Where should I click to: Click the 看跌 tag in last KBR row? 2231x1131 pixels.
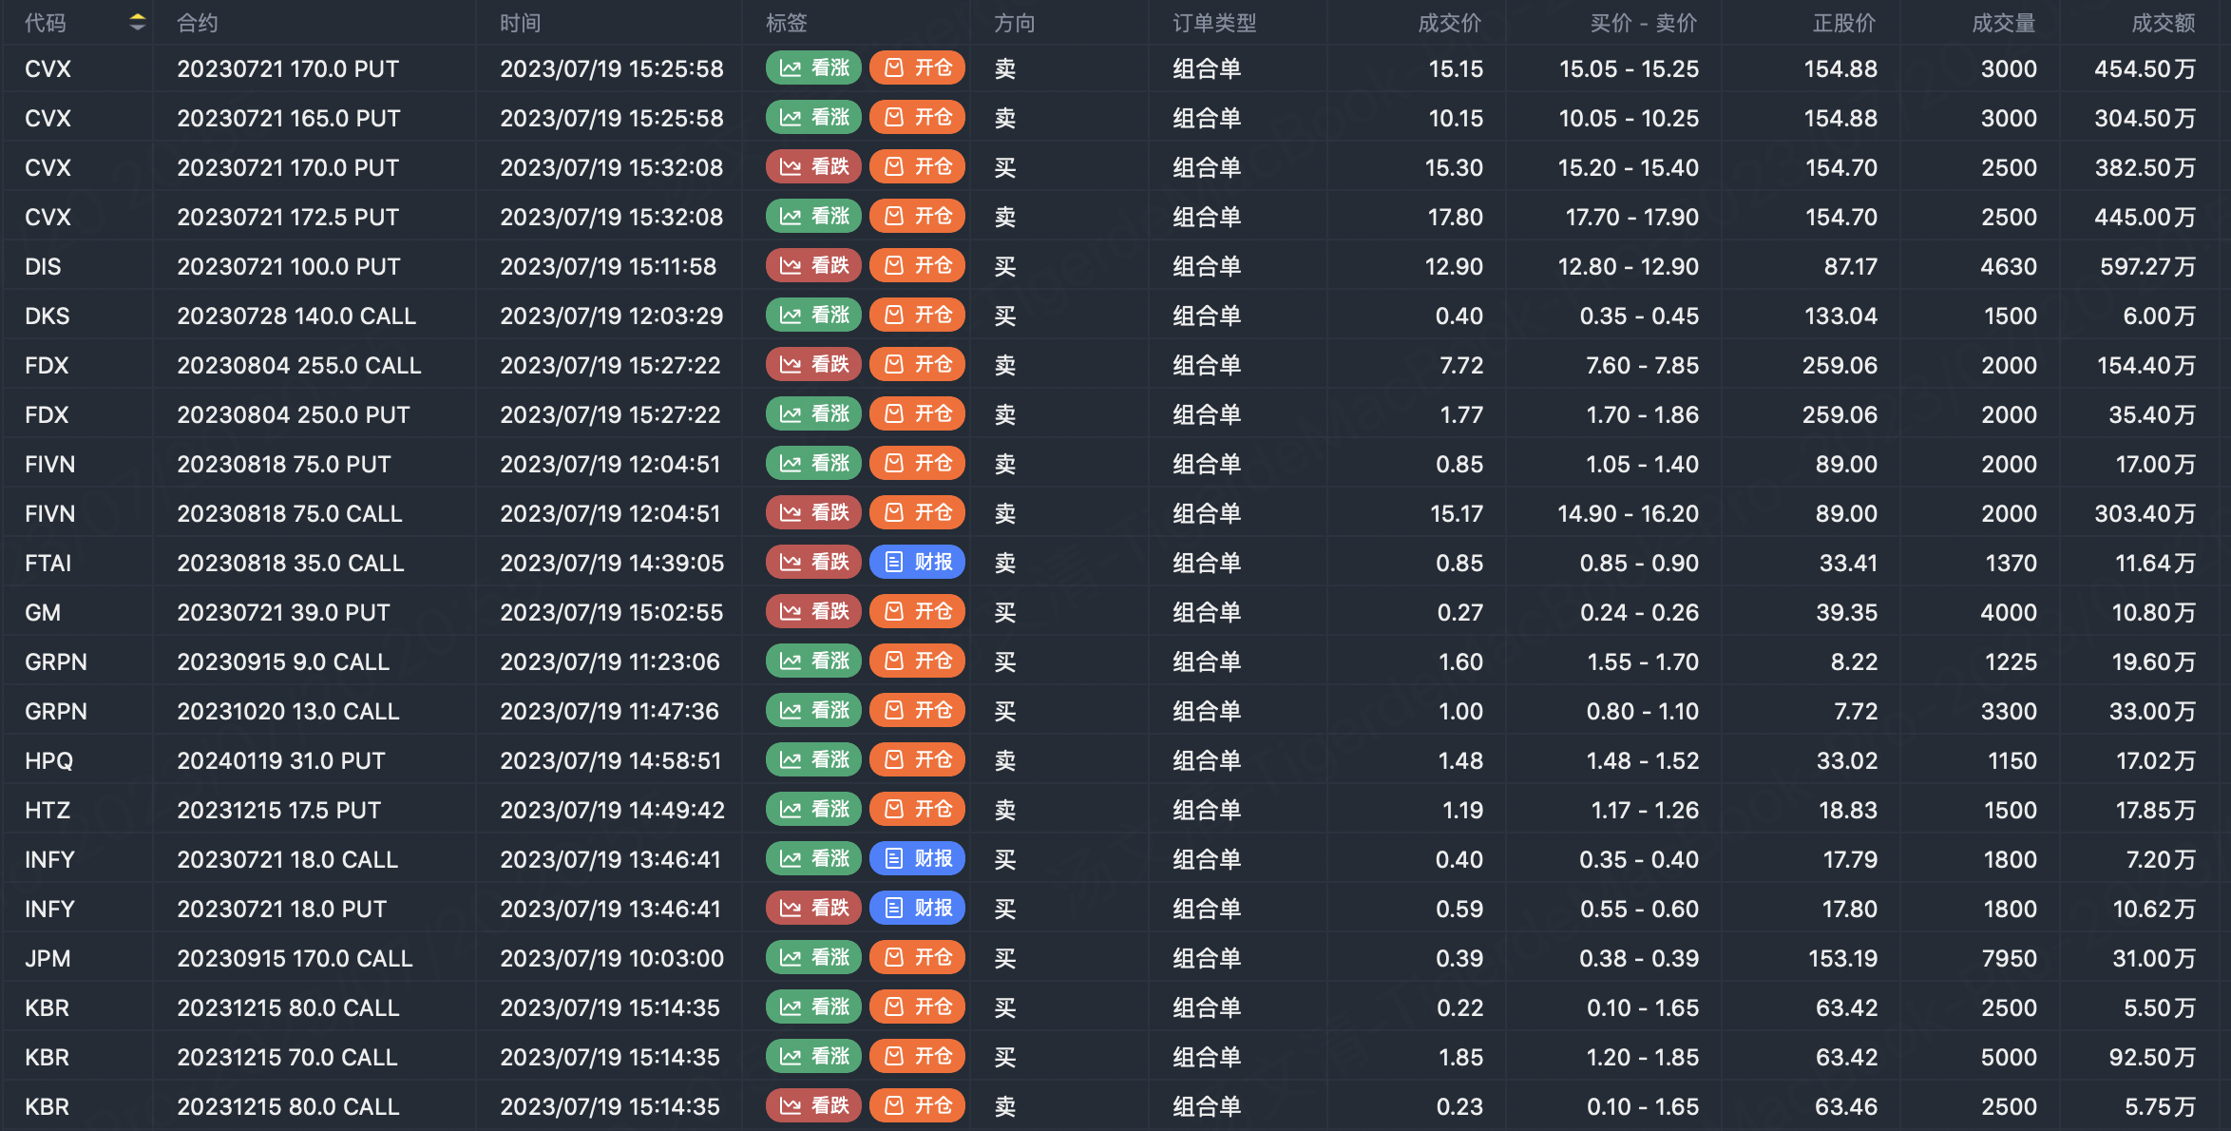[x=813, y=1106]
